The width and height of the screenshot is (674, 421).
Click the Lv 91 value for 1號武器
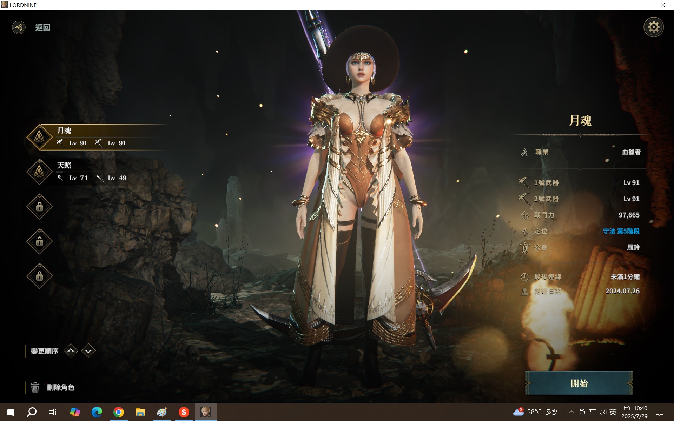click(x=631, y=183)
